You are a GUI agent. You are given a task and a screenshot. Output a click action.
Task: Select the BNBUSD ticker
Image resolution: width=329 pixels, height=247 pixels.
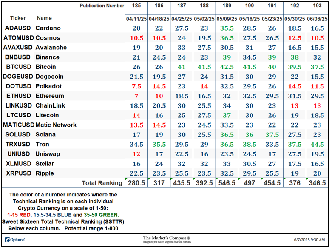[x=18, y=57]
